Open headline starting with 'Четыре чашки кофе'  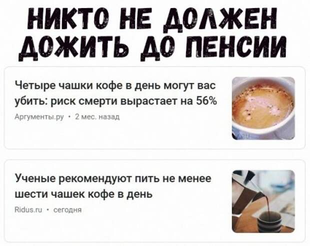coord(116,93)
